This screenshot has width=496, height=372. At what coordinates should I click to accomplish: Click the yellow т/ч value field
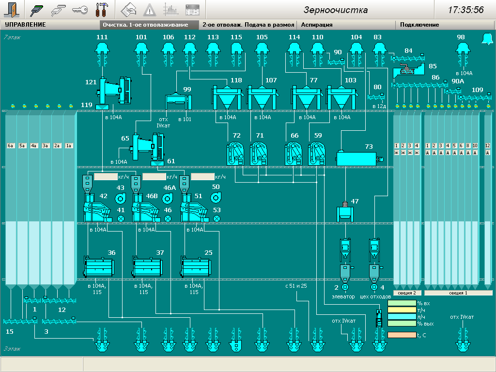[402, 310]
